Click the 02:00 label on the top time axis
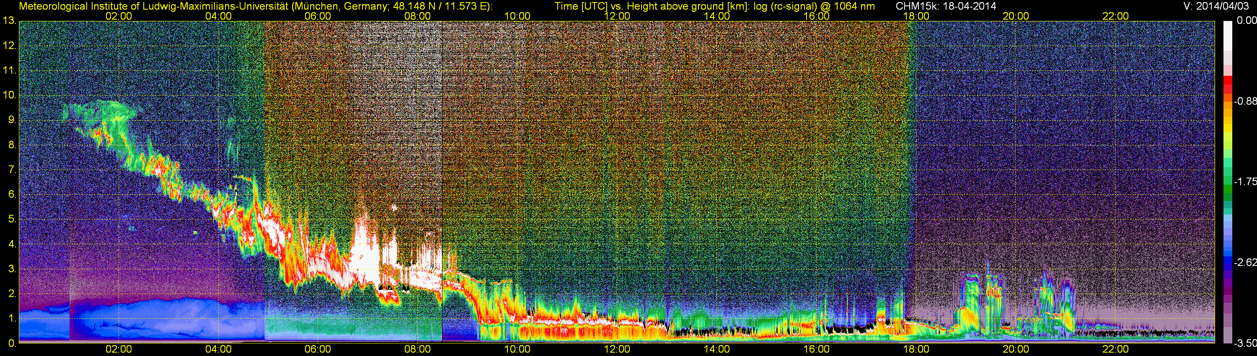 [x=119, y=16]
